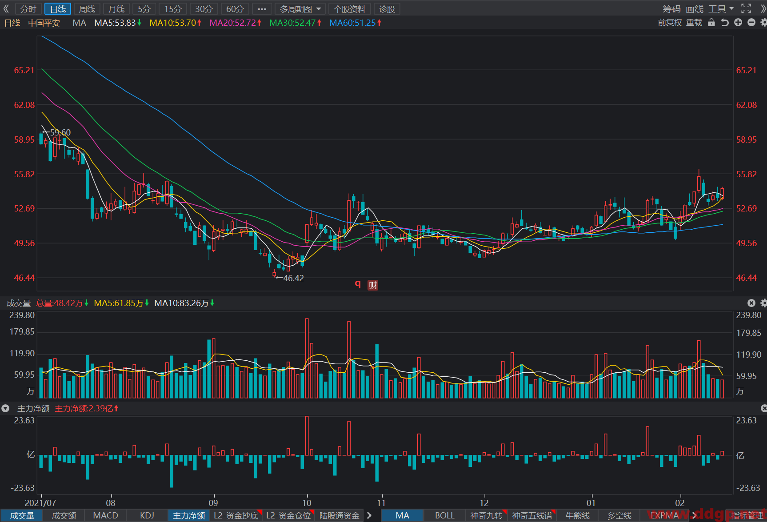Screen dimensions: 767x522
Task: Toggle fullscreen with the expand arrows icon
Action: coord(746,8)
